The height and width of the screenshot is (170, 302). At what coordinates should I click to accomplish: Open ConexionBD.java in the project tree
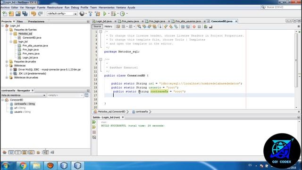[32, 38]
